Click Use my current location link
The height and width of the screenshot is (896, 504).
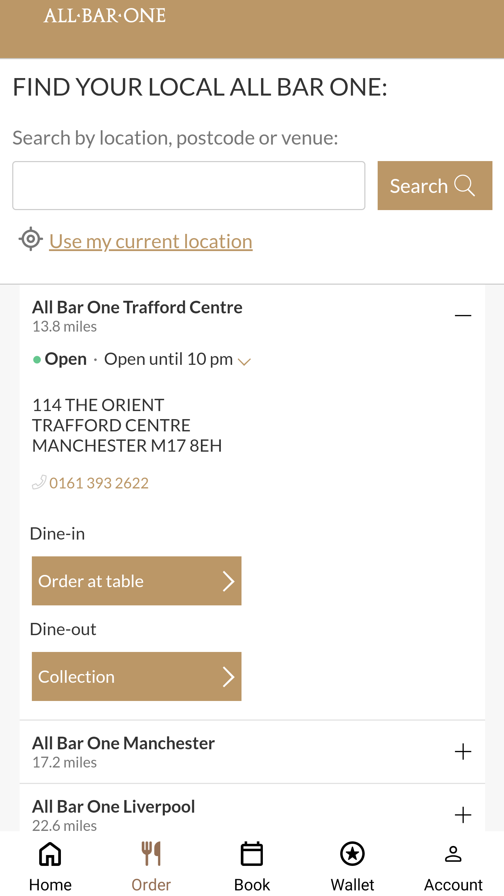tap(151, 241)
